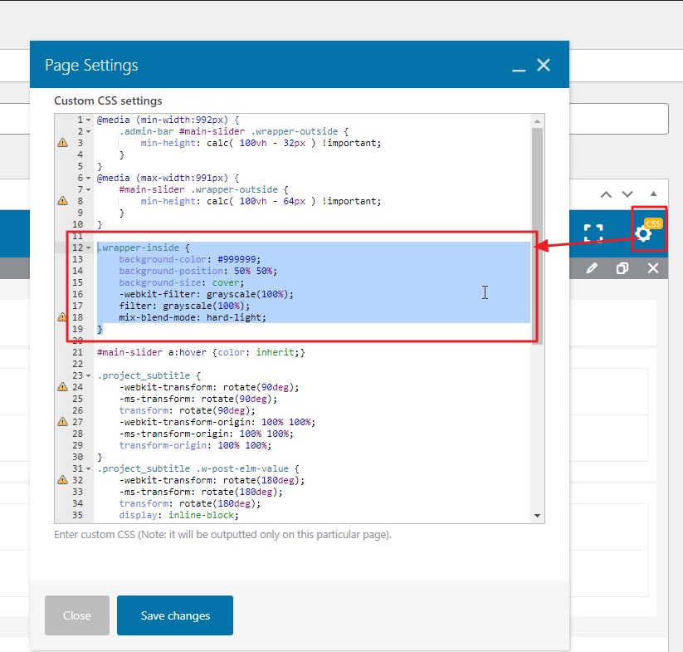
Task: Click 'display: inline-block;' line
Action: [x=179, y=515]
